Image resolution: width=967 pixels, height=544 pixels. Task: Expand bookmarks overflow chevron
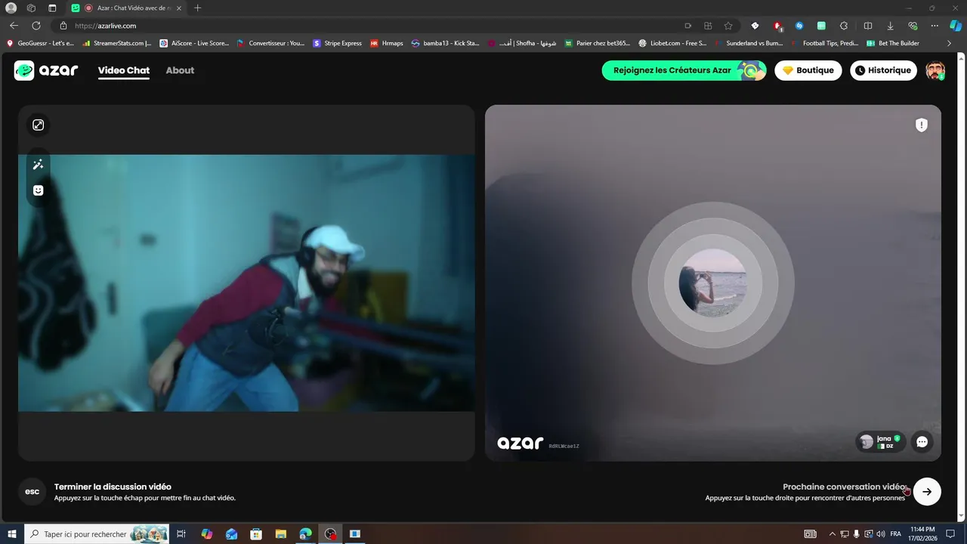click(x=949, y=43)
